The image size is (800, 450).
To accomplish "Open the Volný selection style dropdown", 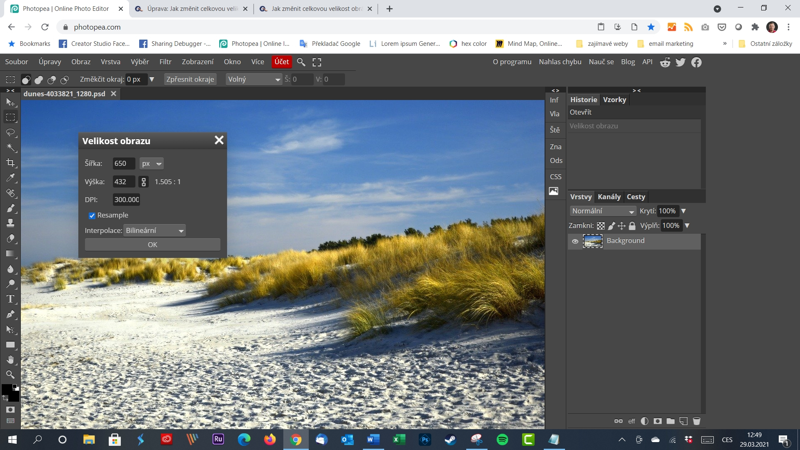I will [254, 79].
